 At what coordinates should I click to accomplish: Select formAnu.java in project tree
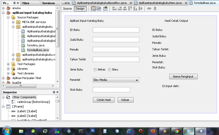(x=36, y=45)
